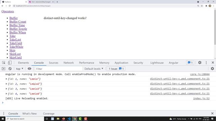Switch to the Memory tab
The height and width of the screenshot is (121, 216).
[104, 63]
